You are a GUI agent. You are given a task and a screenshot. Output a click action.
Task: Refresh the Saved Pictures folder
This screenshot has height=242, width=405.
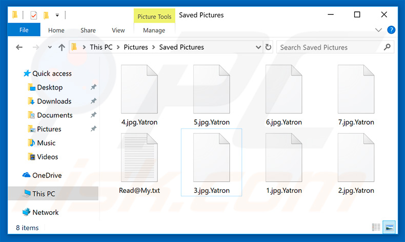point(268,47)
